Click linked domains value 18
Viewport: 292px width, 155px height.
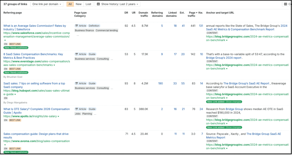tap(175, 26)
